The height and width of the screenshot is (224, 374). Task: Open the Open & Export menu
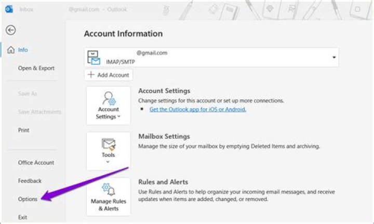pyautogui.click(x=36, y=68)
